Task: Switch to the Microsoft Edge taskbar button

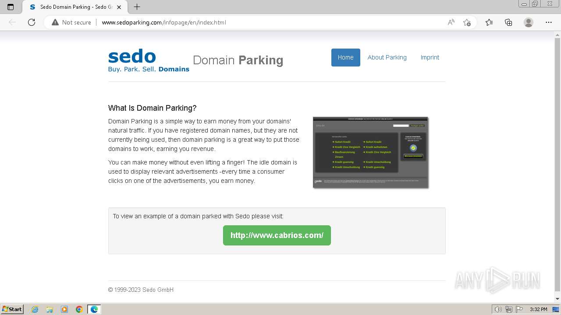Action: (x=94, y=309)
